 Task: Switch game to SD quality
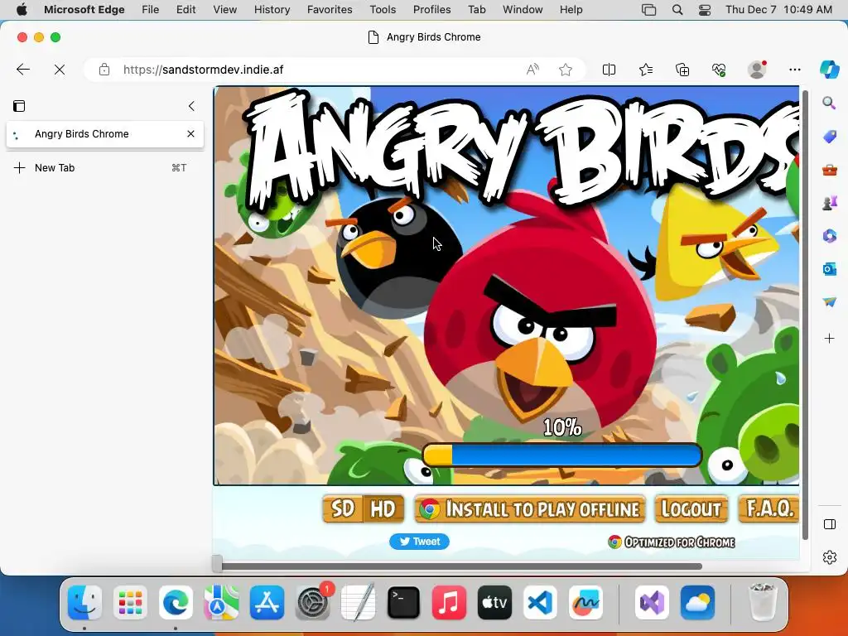[343, 509]
